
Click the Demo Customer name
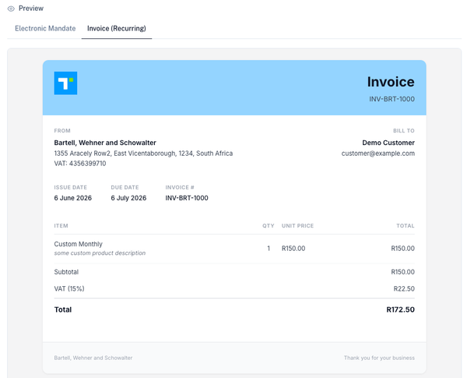click(388, 143)
